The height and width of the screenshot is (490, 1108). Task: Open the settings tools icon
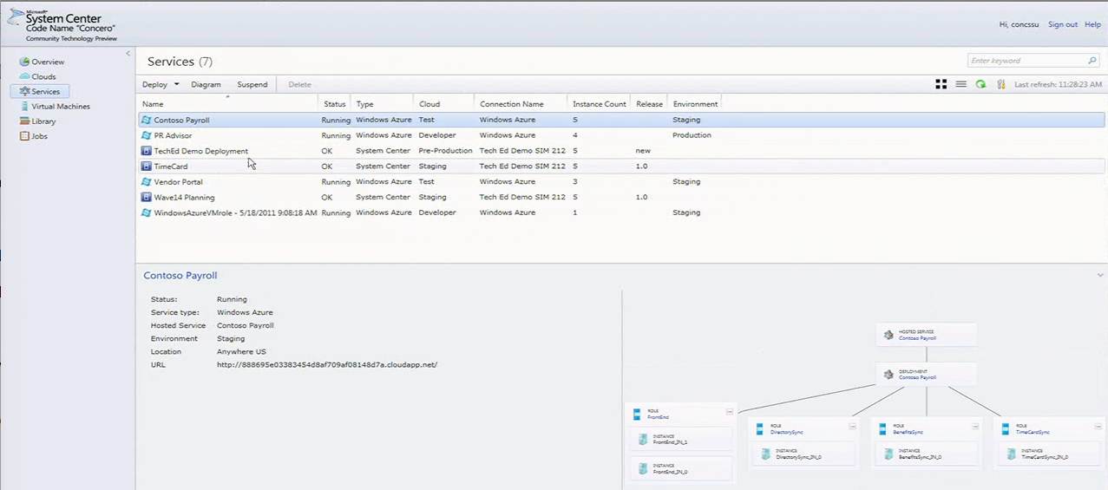[x=1000, y=84]
